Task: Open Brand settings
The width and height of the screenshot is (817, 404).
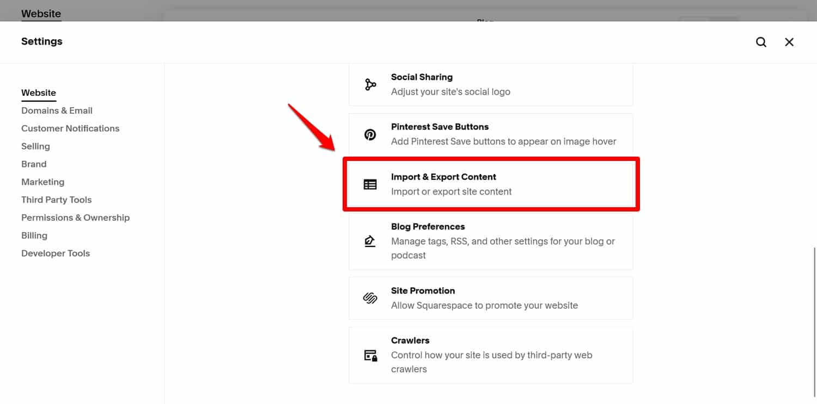Action: [34, 164]
